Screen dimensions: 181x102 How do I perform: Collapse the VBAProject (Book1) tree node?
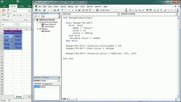(x=35, y=20)
